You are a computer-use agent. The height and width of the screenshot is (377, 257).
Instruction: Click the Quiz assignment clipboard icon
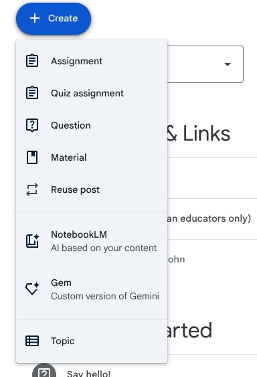point(32,93)
